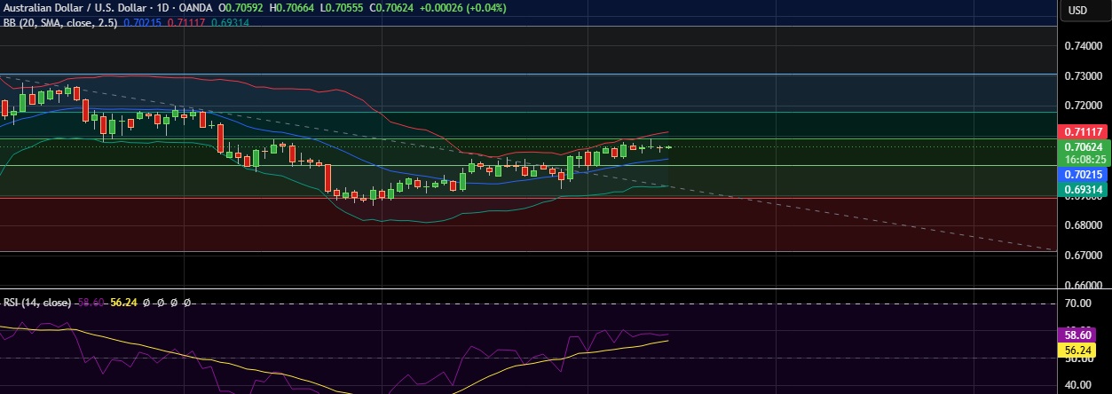The width and height of the screenshot is (1112, 394).
Task: Click the close price C0.70624
Action: pos(391,9)
